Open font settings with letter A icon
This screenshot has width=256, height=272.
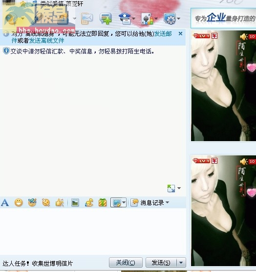tap(5, 202)
